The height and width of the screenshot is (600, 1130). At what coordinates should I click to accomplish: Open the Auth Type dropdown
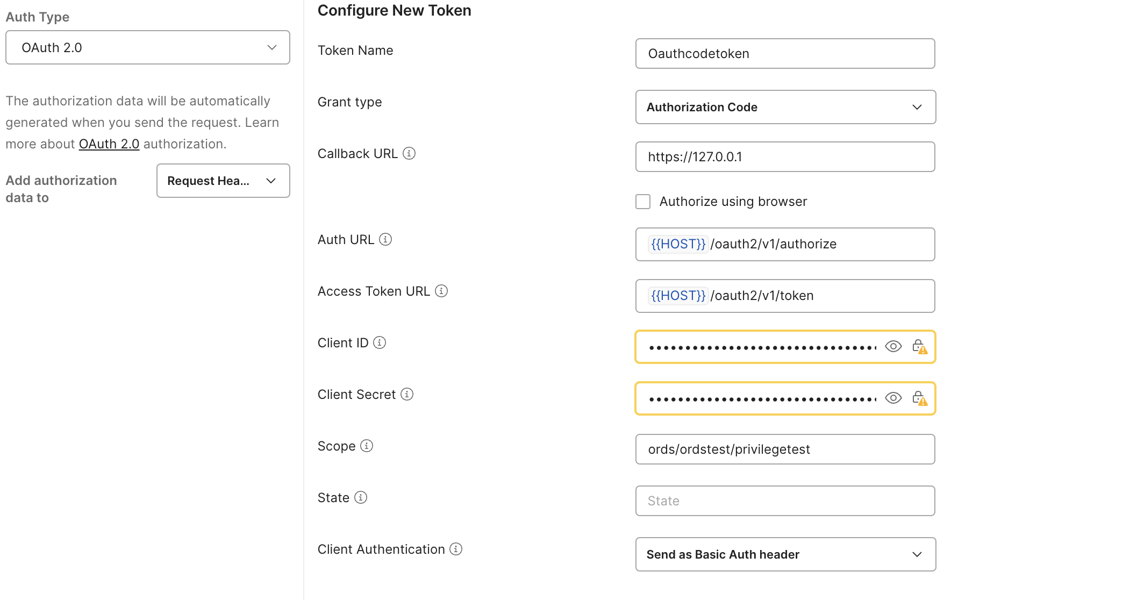[147, 47]
